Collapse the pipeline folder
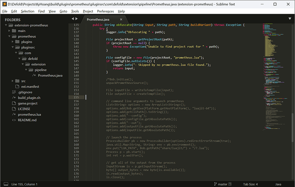Image resolution: width=295 pixels, height=187 pixels. [26, 70]
